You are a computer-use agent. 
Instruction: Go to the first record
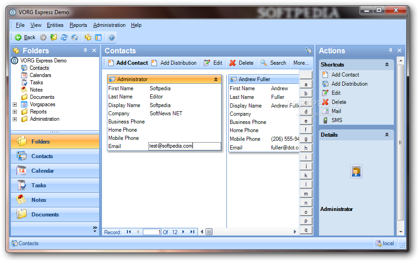129,232
